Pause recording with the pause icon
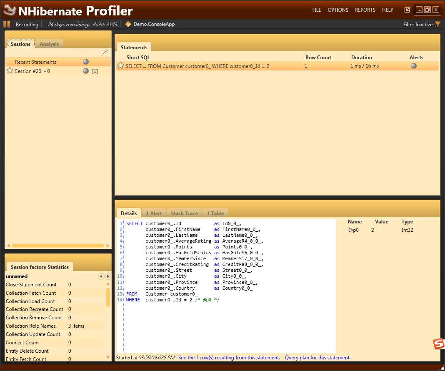The image size is (445, 371). (x=7, y=24)
